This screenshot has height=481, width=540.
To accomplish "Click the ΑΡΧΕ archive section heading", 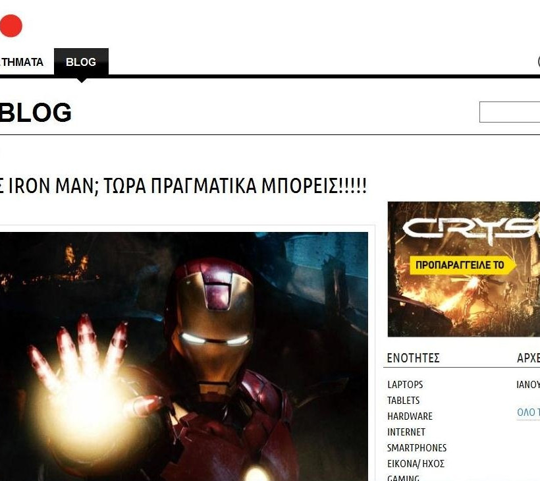I will [x=528, y=358].
